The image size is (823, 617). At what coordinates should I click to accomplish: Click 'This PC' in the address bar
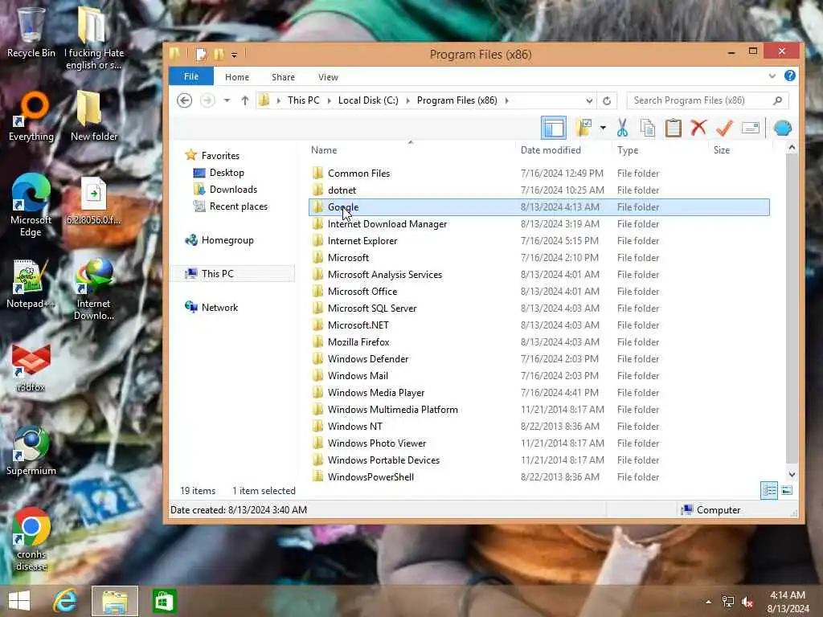click(303, 100)
